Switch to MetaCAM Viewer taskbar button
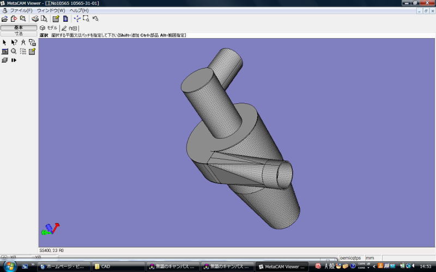This screenshot has height=272, width=436. [x=282, y=267]
